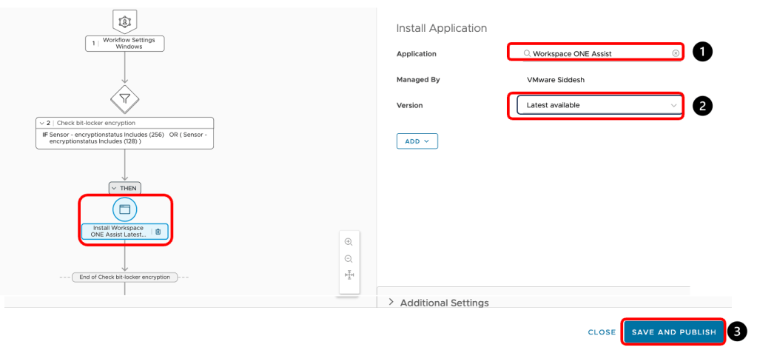Open the ADD dropdown menu

coord(417,141)
